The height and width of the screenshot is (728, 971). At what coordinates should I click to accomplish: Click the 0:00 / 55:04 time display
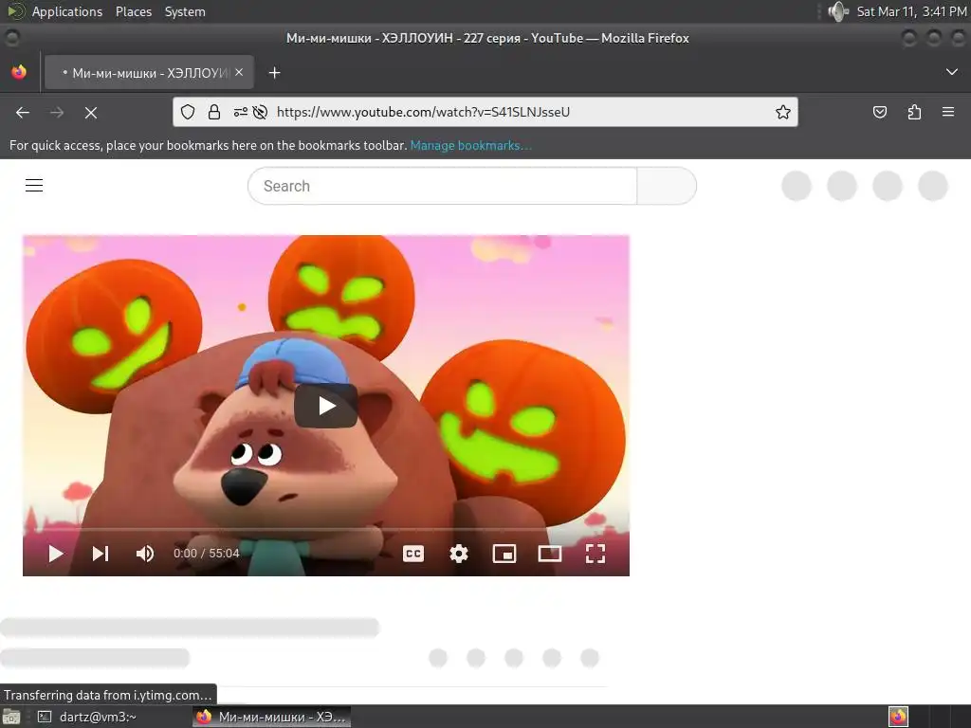point(206,554)
